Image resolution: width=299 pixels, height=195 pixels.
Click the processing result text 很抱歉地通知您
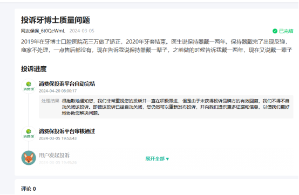coord(175,107)
